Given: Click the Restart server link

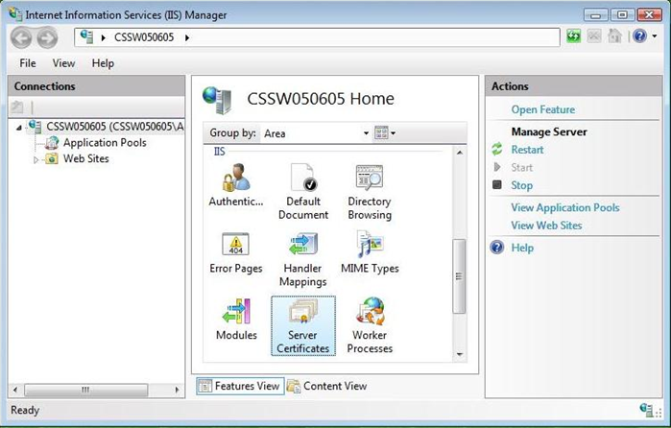Looking at the screenshot, I should click(x=527, y=150).
